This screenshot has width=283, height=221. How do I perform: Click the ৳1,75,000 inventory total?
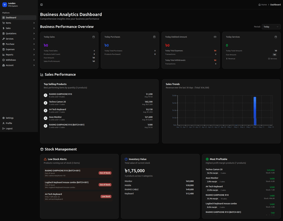pyautogui.click(x=135, y=171)
